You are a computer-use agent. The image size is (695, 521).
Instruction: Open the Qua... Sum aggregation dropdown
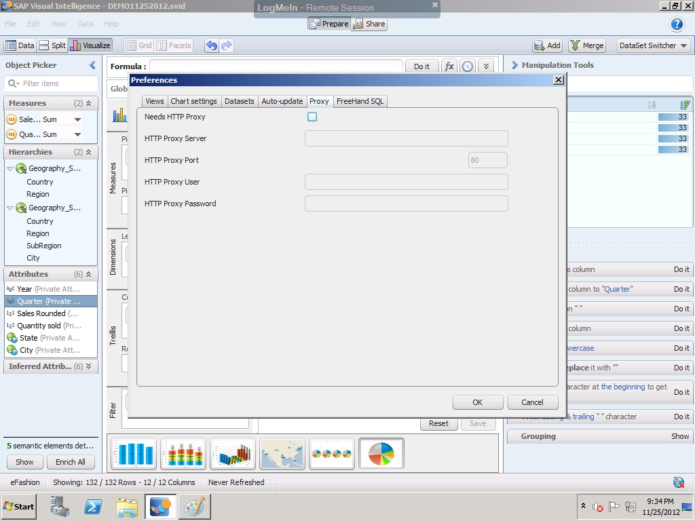pyautogui.click(x=77, y=134)
